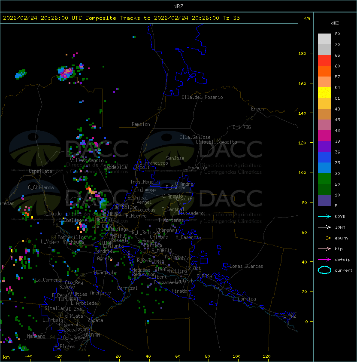Click the 'eb+bip' legend label
The height and width of the screenshot is (362, 357).
point(342,260)
